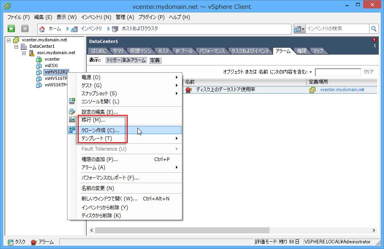Click the タスク icon in the status bar
The width and height of the screenshot is (384, 249).
[10, 242]
